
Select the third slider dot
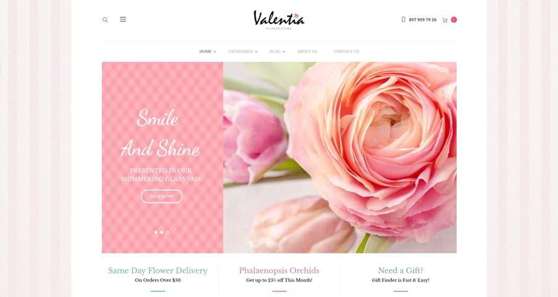point(167,233)
